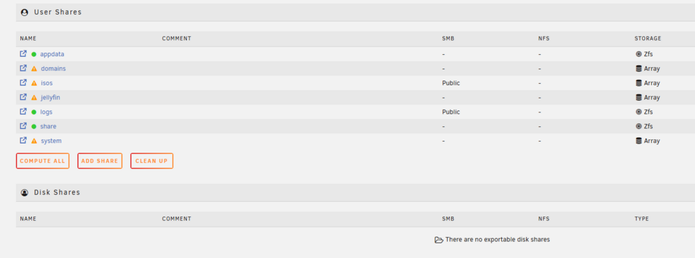
Task: Open browse icon for system share
Action: point(23,140)
